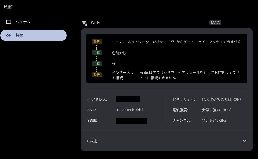258x159 pixels.
Task: Click the 電波強度 value 非常に強い（100）
Action: click(217, 110)
